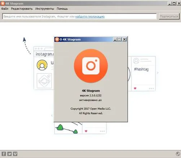This screenshot has width=181, height=158.
Task: Open the Файл menu
Action: [x=5, y=9]
